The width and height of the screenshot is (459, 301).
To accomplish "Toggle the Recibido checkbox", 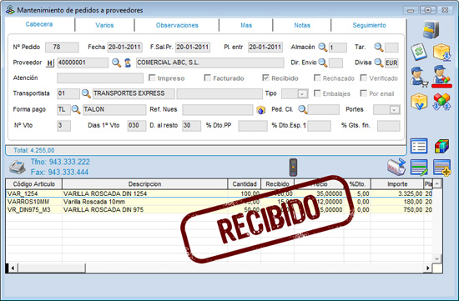I will coord(265,78).
